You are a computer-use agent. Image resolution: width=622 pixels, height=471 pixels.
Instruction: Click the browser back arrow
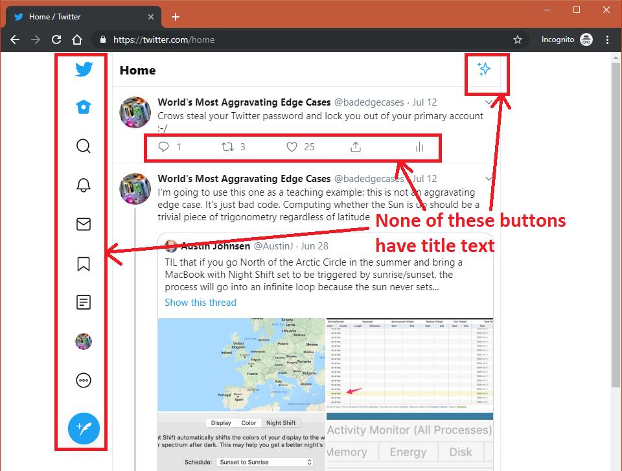[x=15, y=40]
